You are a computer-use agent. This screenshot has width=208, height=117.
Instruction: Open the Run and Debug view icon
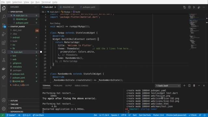tap(4, 34)
